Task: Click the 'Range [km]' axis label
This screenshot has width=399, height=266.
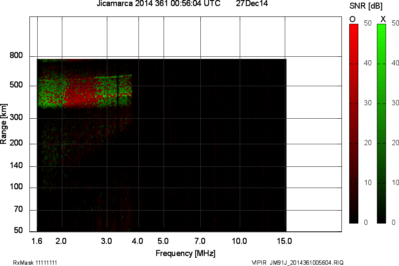Action: point(3,124)
